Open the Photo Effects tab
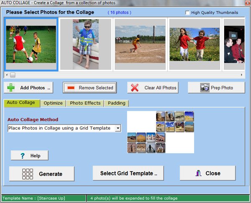Viewport: 251px width, 203px height. [85, 103]
